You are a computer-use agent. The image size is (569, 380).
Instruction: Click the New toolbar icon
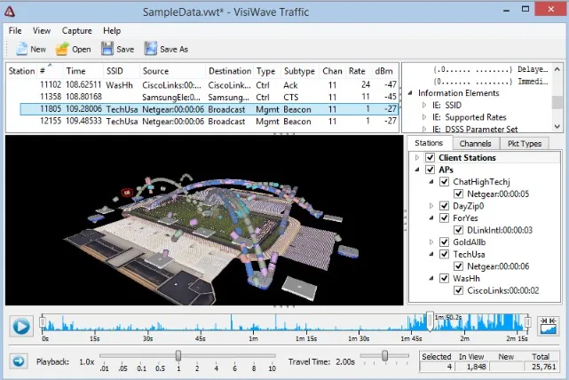click(22, 49)
